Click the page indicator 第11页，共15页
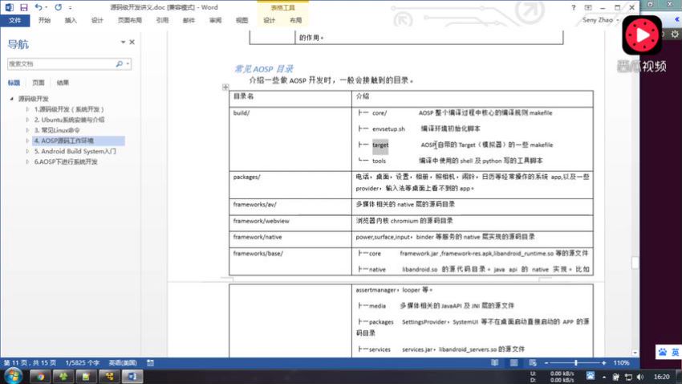The height and width of the screenshot is (384, 682). pos(30,362)
